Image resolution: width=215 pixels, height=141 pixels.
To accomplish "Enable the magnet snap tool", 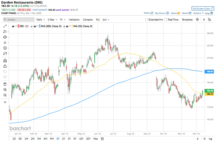I will tap(5, 60).
